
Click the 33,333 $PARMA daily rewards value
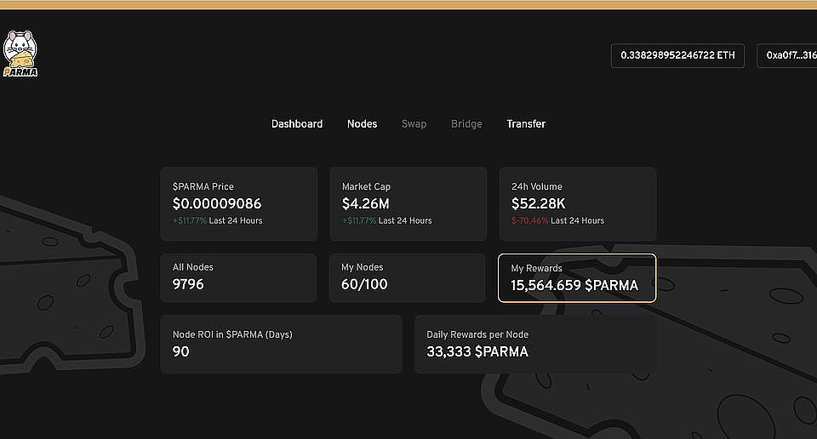(x=477, y=352)
